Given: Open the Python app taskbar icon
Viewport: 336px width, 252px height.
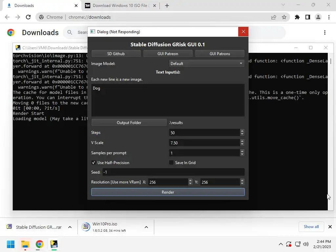Looking at the screenshot, I should [54, 244].
